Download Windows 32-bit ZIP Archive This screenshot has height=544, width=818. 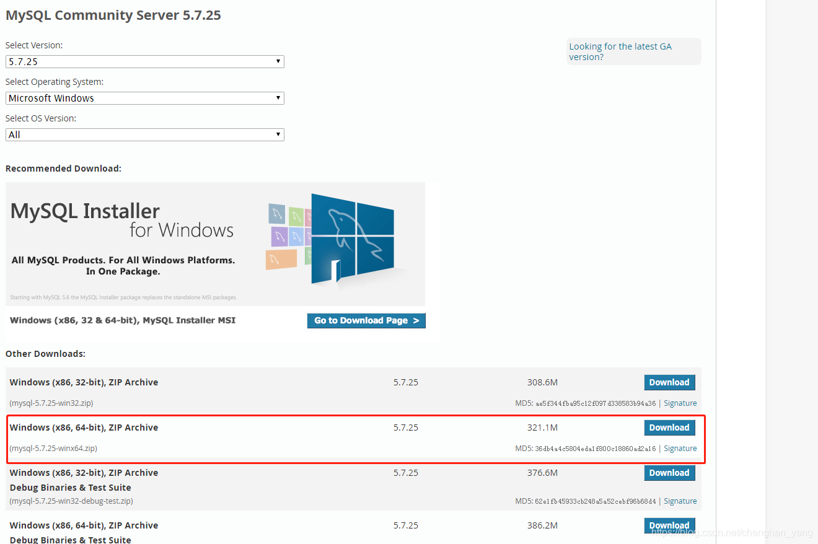669,382
